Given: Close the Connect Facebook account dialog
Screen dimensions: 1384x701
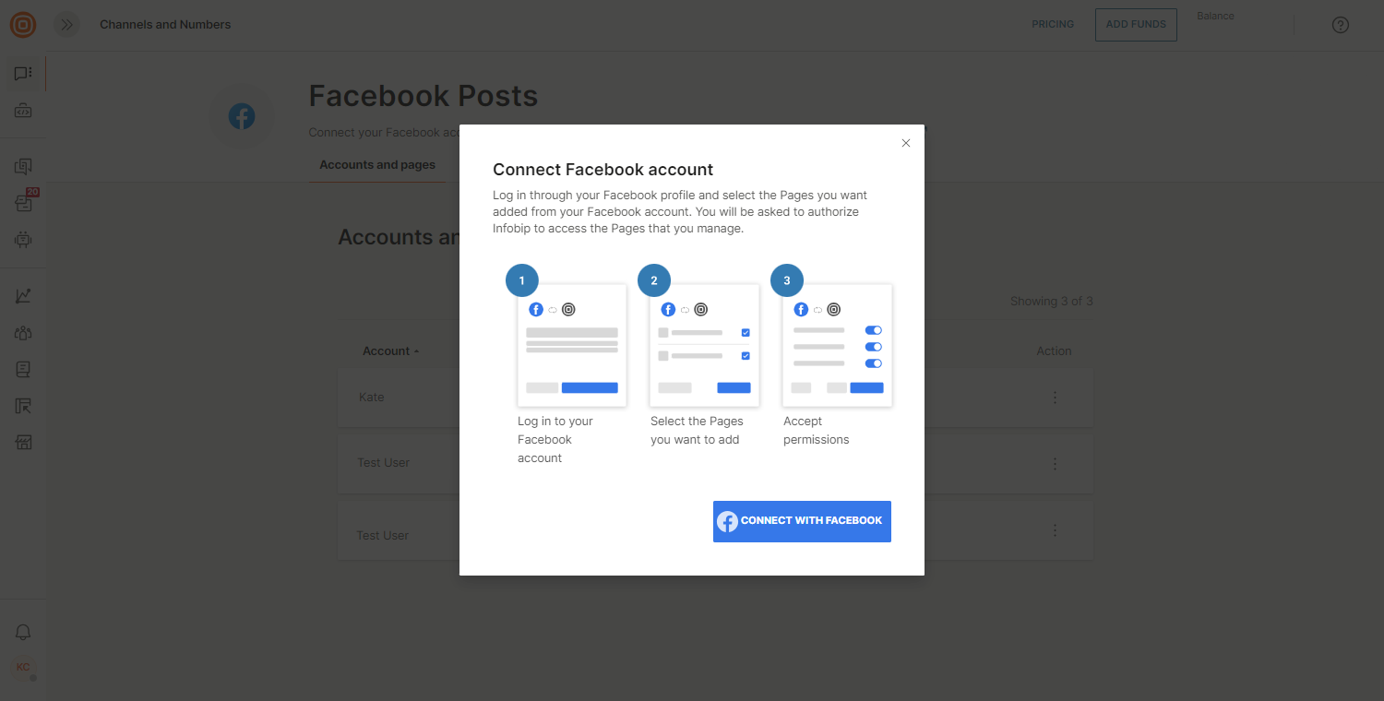Looking at the screenshot, I should point(905,143).
